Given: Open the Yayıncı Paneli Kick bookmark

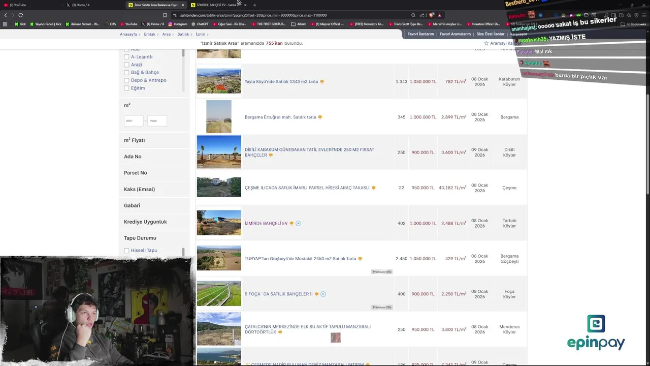Looking at the screenshot, I should 46,24.
